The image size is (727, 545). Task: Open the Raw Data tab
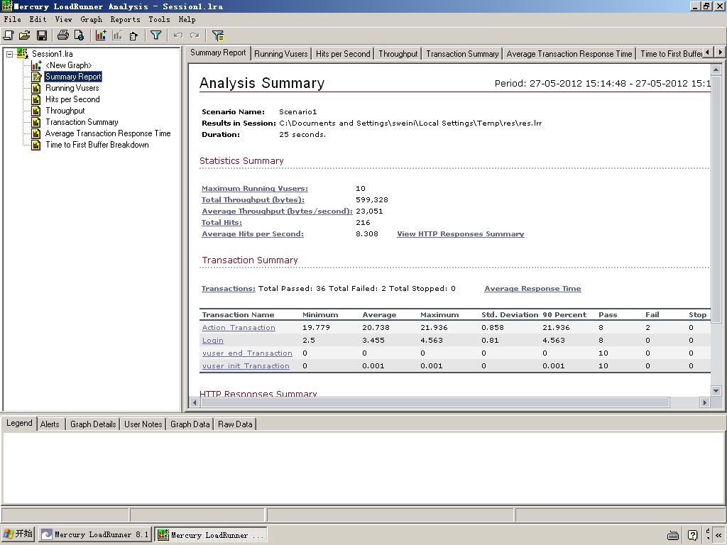coord(235,424)
